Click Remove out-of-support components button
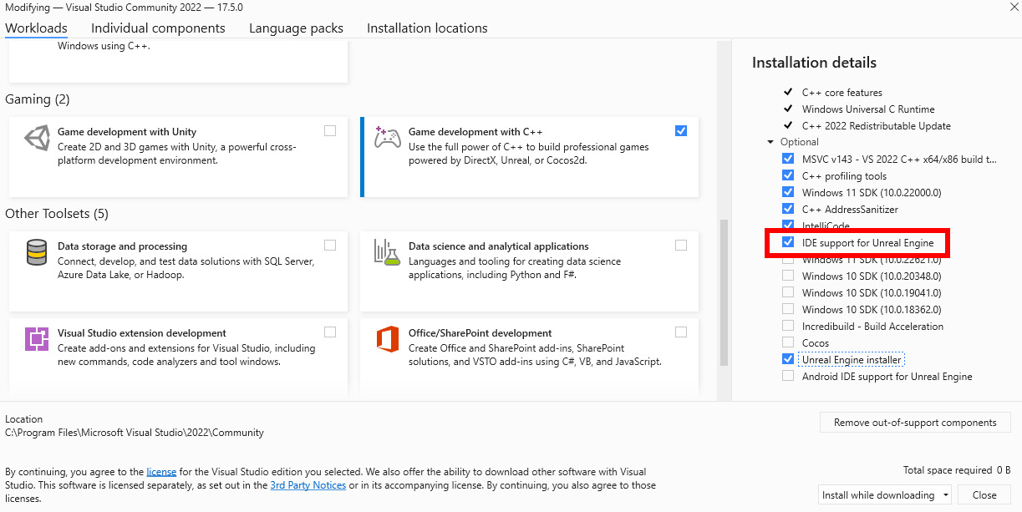 tap(915, 423)
